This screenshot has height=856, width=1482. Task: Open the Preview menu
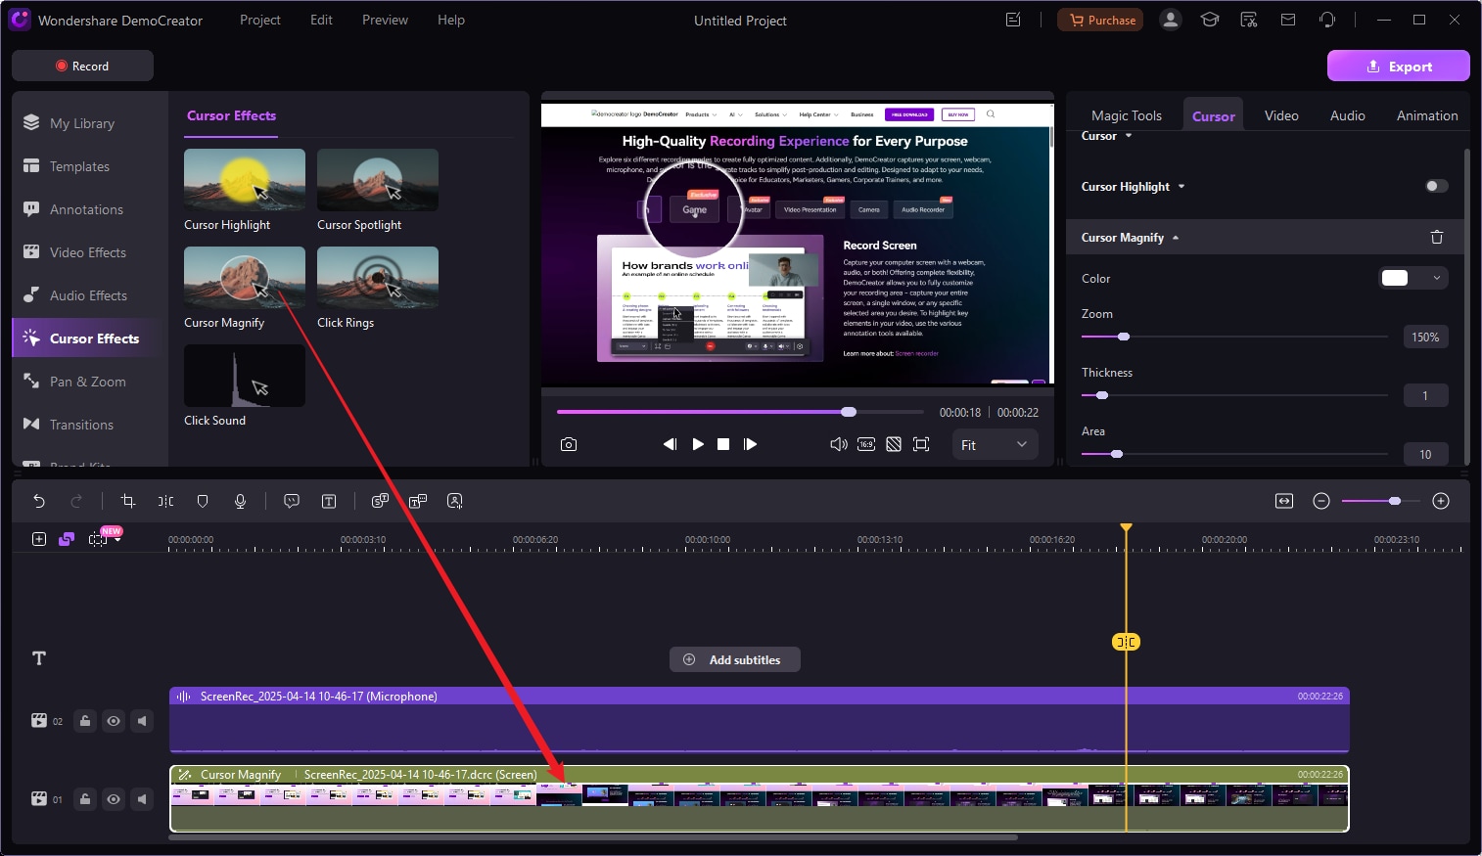tap(385, 20)
